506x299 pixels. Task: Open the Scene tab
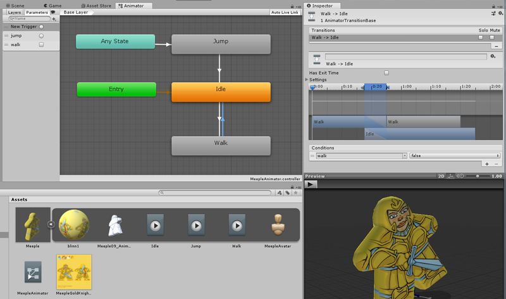15,6
